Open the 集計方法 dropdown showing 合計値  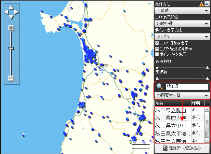click(182, 10)
